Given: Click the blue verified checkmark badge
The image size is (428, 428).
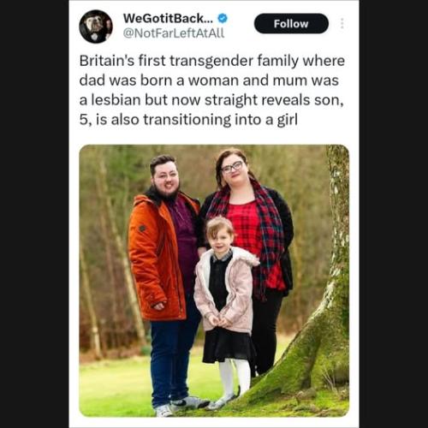Looking at the screenshot, I should click(x=223, y=19).
